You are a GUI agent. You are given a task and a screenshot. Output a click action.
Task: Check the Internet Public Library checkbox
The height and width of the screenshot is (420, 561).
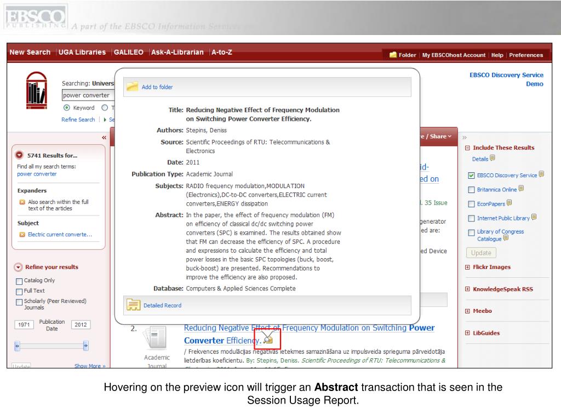point(471,218)
